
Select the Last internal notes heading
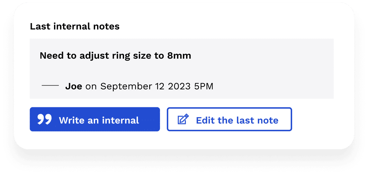pos(75,27)
